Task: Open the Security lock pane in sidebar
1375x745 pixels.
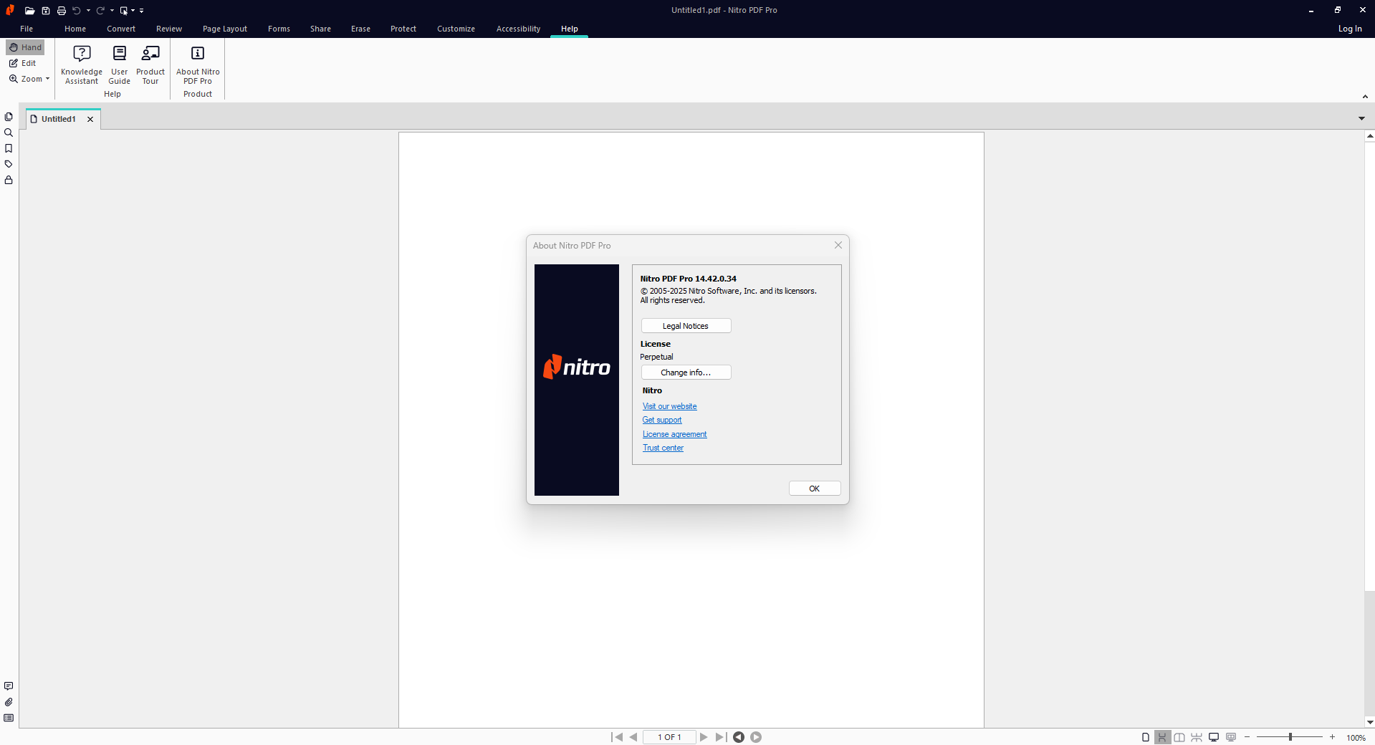Action: pos(9,180)
